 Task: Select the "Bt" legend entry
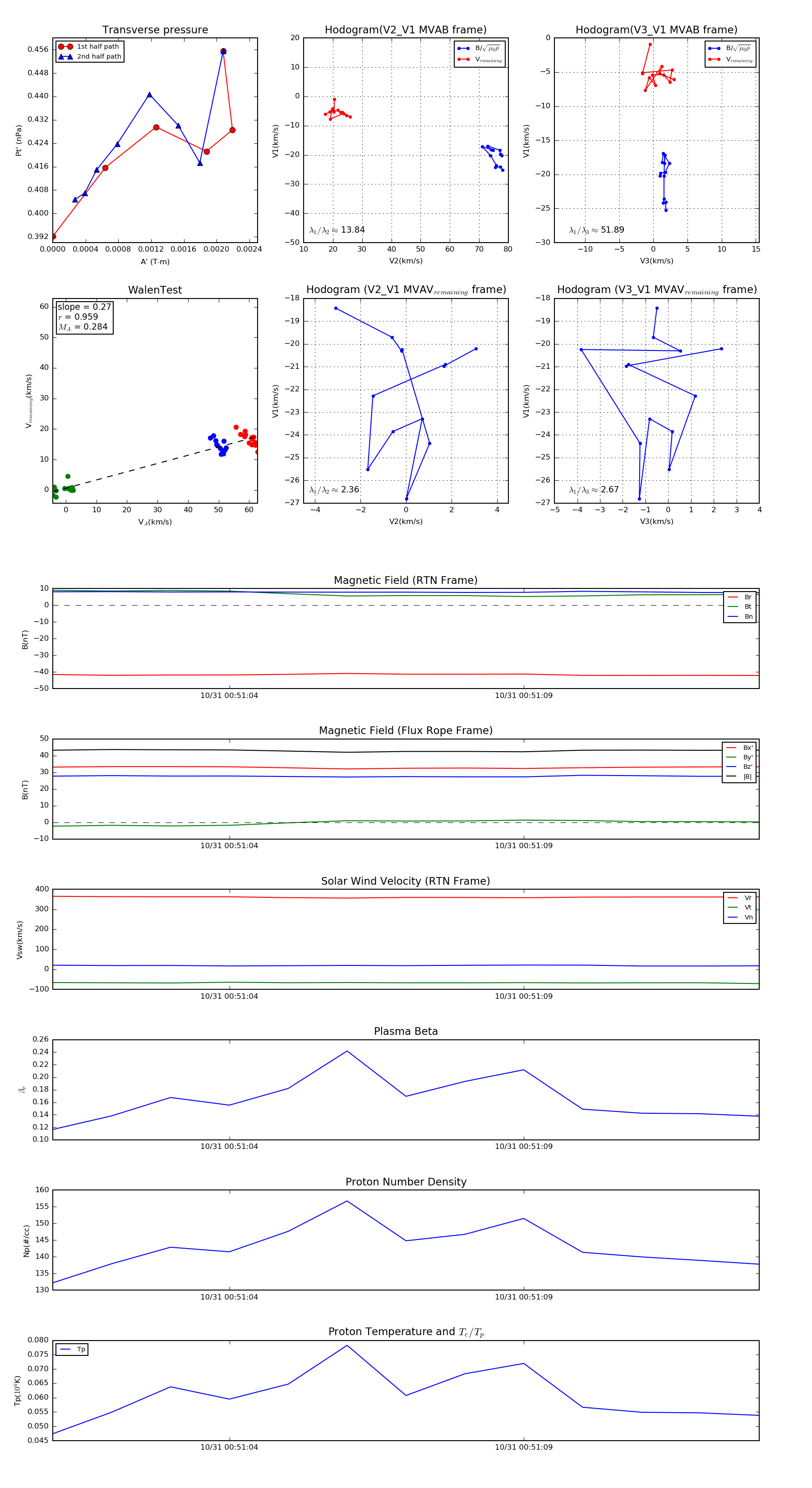click(x=740, y=607)
